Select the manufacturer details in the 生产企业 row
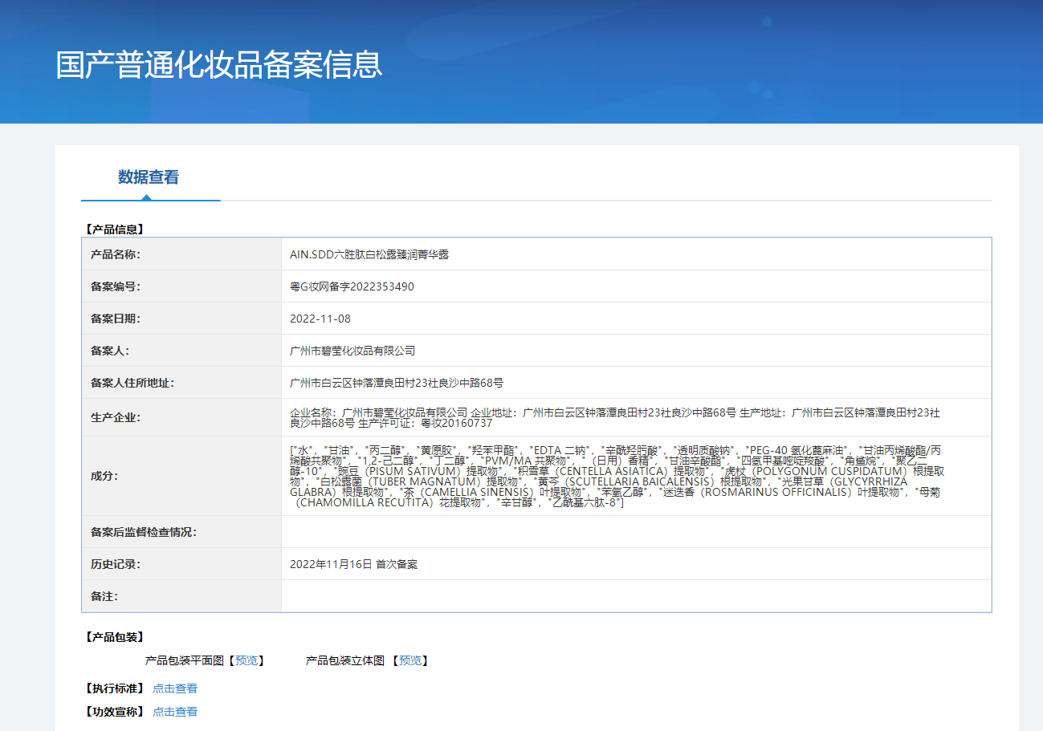This screenshot has height=731, width=1043. tap(615, 417)
